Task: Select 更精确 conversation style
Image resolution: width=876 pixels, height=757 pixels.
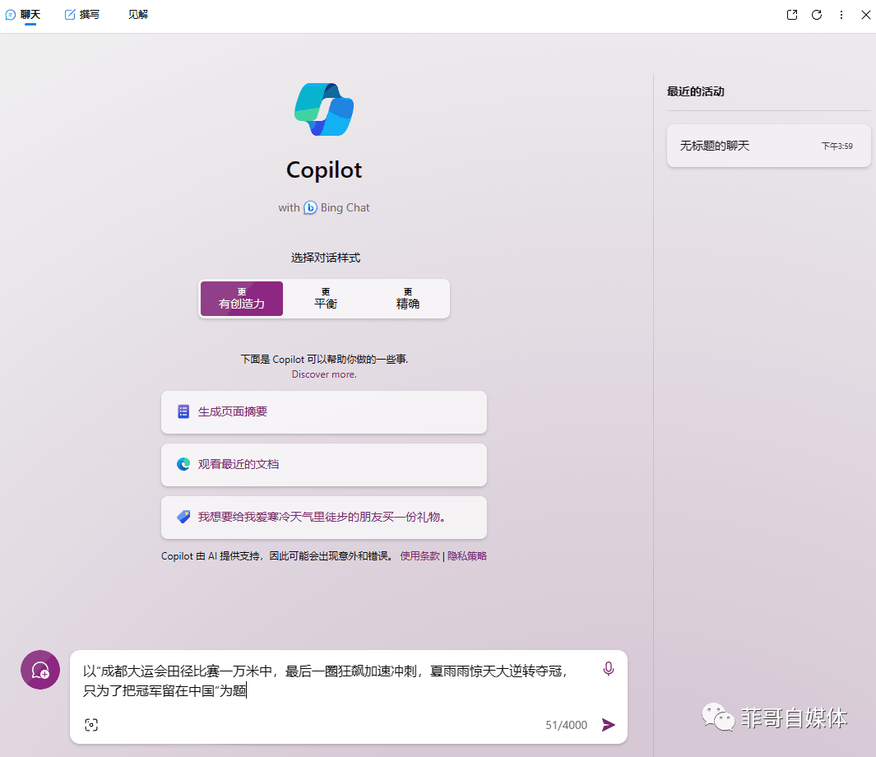Action: coord(407,299)
